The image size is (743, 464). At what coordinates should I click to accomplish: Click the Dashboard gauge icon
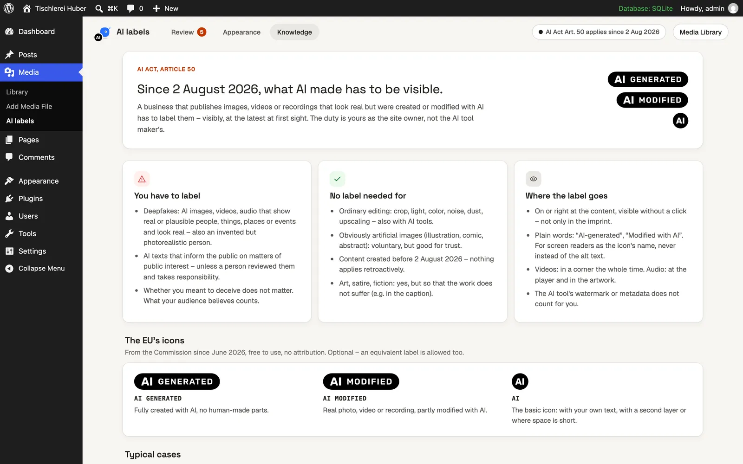coord(9,32)
